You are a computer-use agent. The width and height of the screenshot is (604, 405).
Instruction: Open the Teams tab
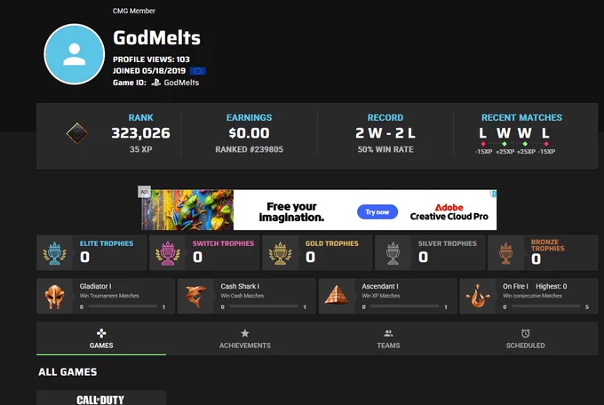click(388, 338)
